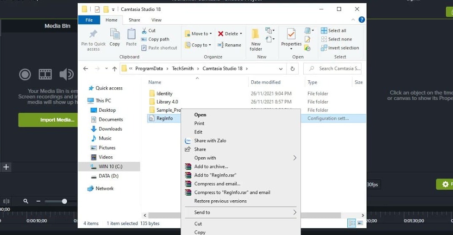This screenshot has height=235, width=453.
Task: Click the Edit icon in Open group
Action: click(x=307, y=39)
